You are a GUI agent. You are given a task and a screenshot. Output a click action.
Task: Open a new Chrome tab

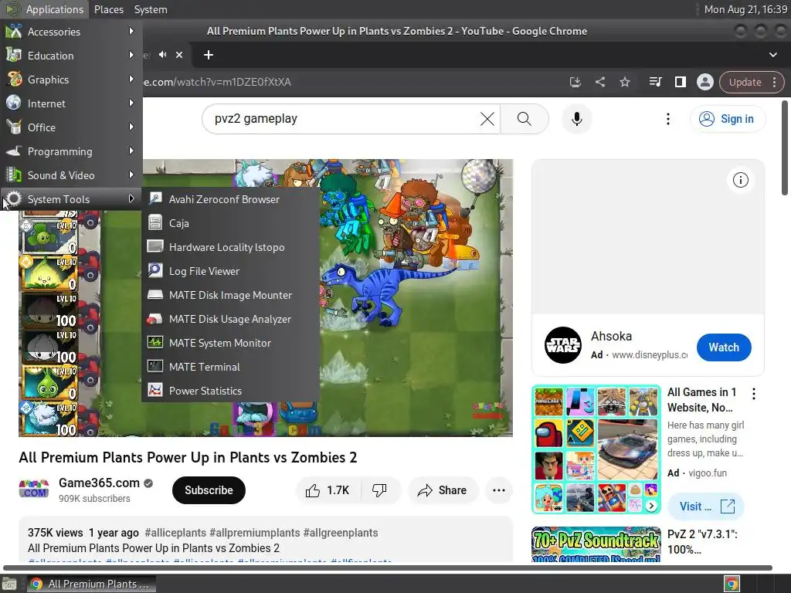[209, 55]
